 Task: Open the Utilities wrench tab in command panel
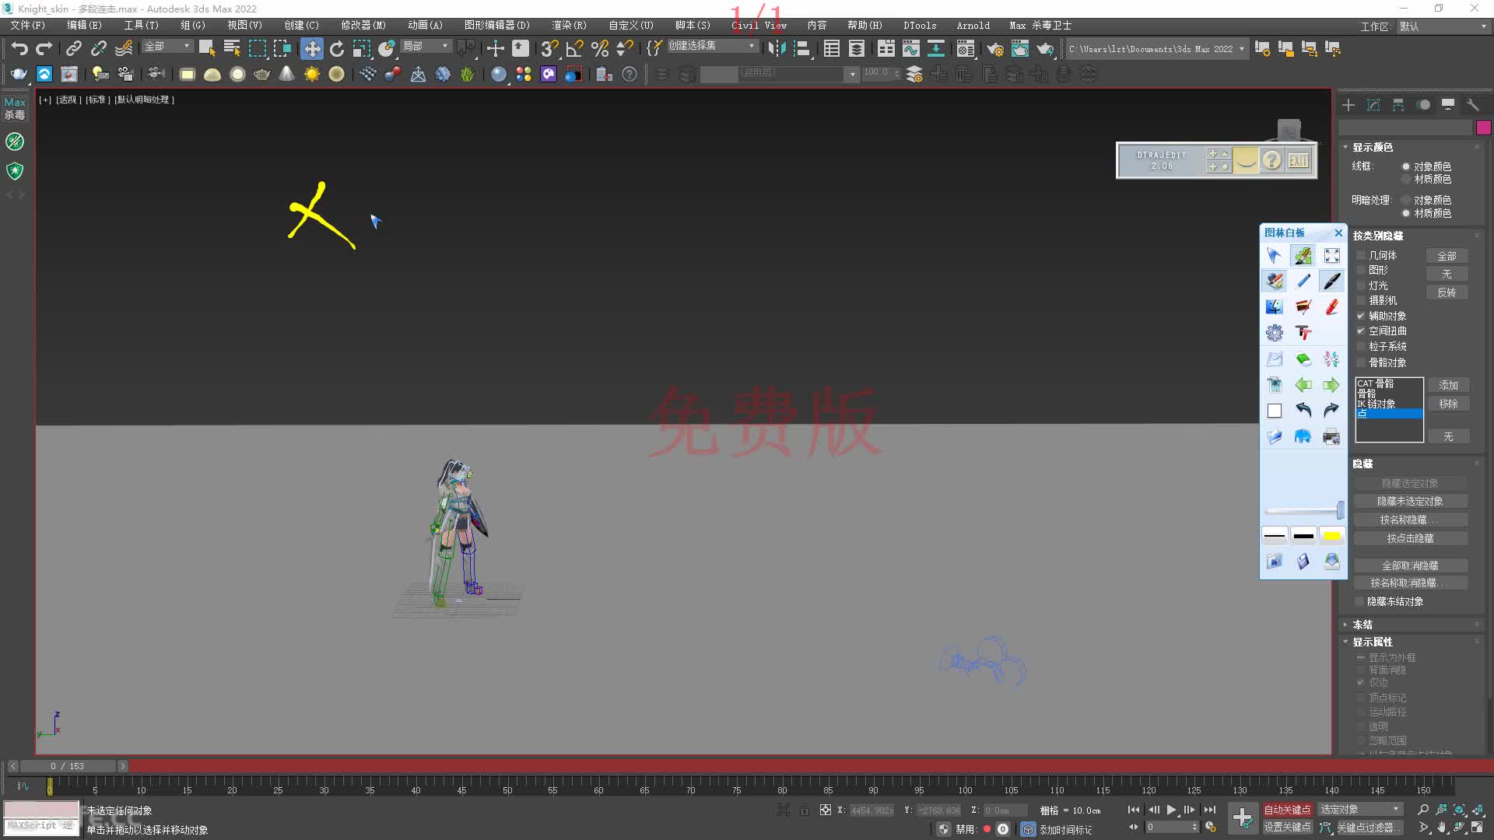1472,104
